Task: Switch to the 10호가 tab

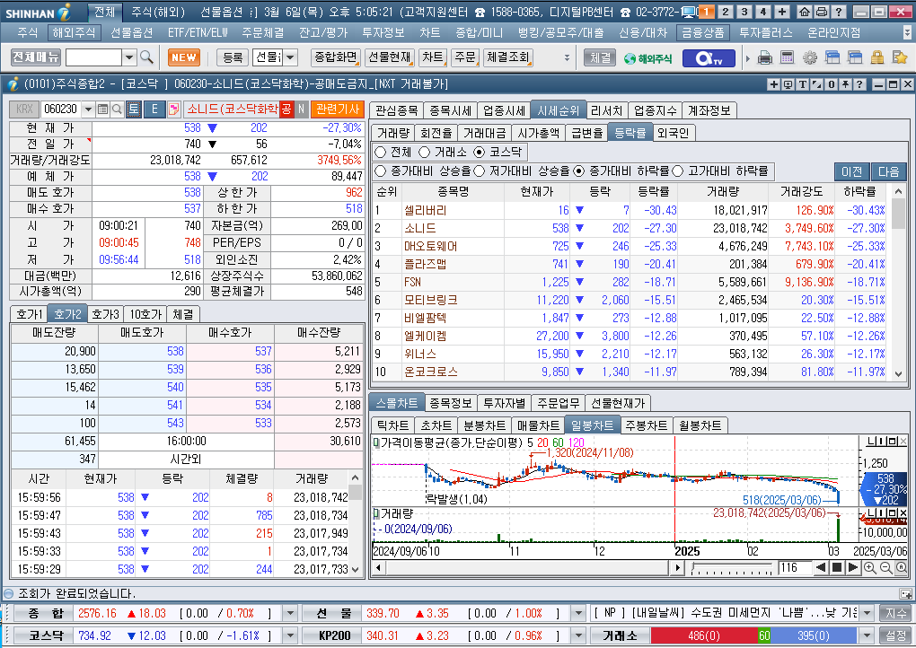Action: click(145, 315)
